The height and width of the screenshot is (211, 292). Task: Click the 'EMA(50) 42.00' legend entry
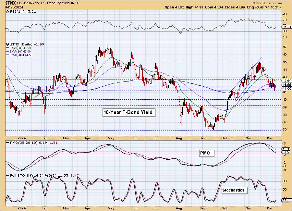click(x=18, y=51)
